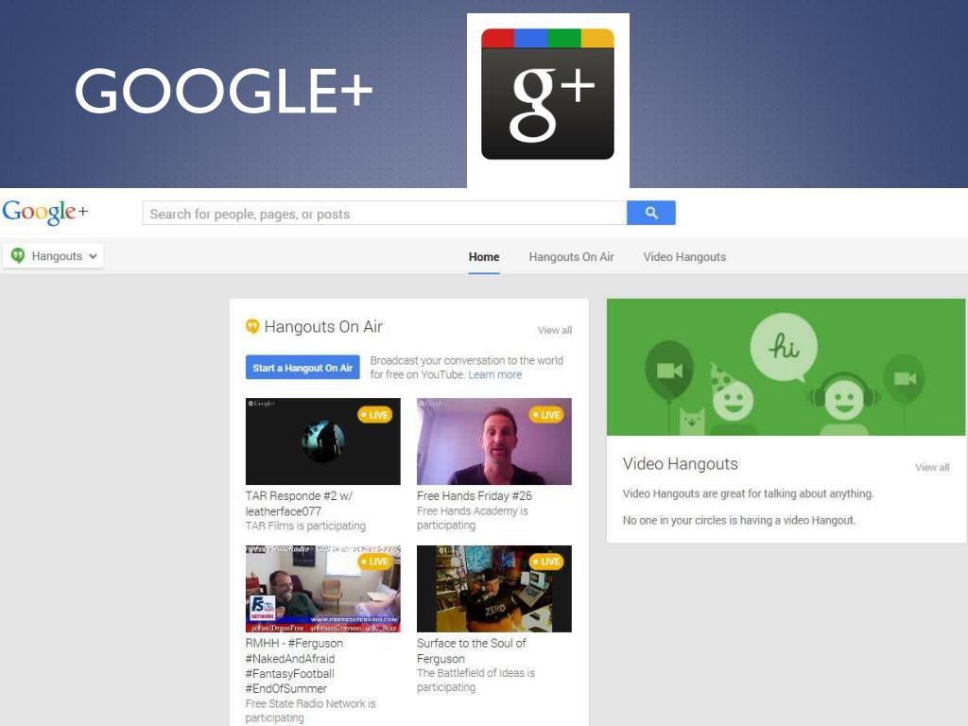Click the LIVE badge on TAR Responde video
Viewport: 968px width, 726px height.
pyautogui.click(x=374, y=415)
